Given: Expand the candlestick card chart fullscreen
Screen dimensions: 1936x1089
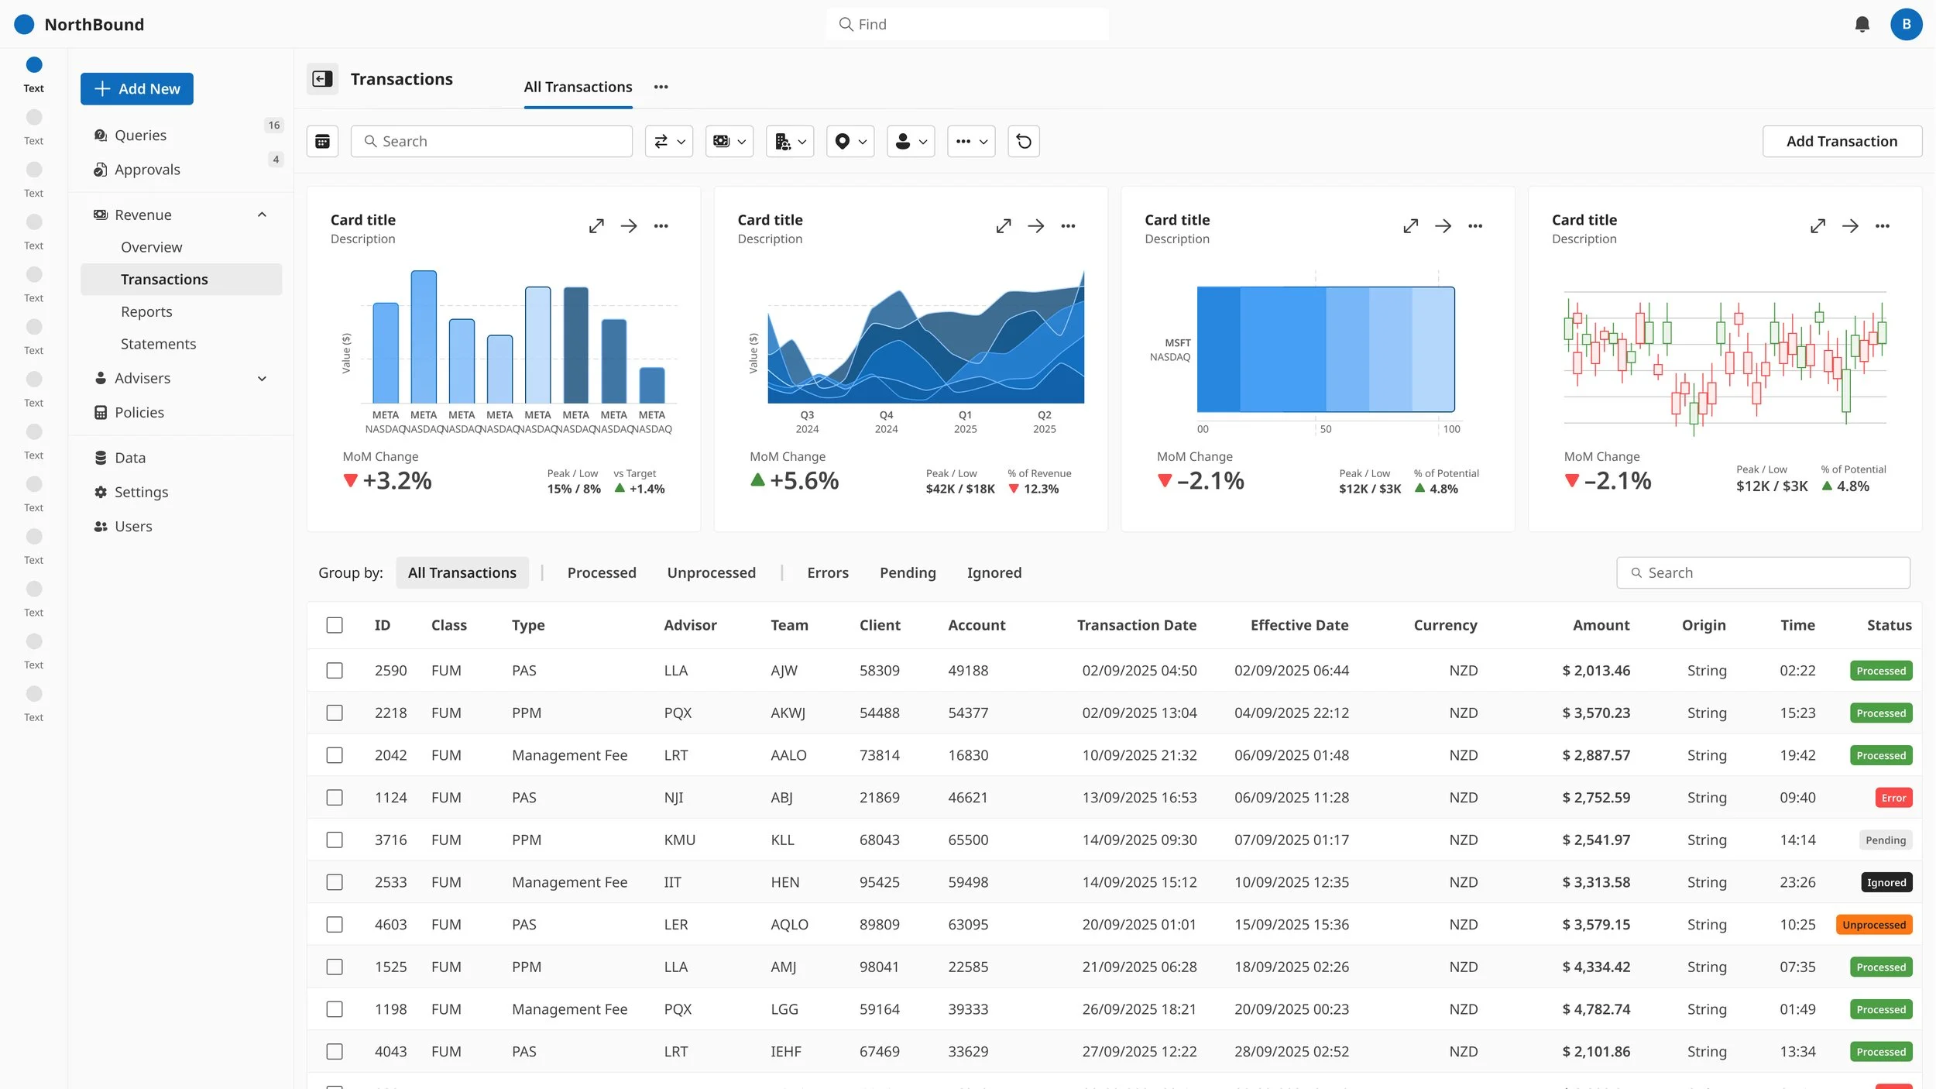Looking at the screenshot, I should pos(1818,226).
